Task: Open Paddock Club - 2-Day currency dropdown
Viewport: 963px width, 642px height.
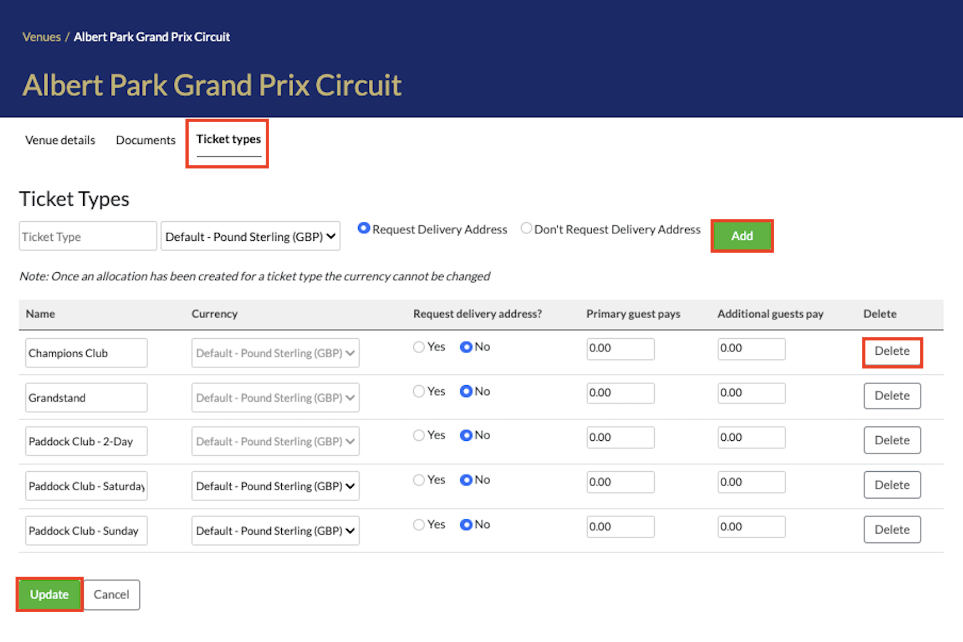Action: coord(275,441)
